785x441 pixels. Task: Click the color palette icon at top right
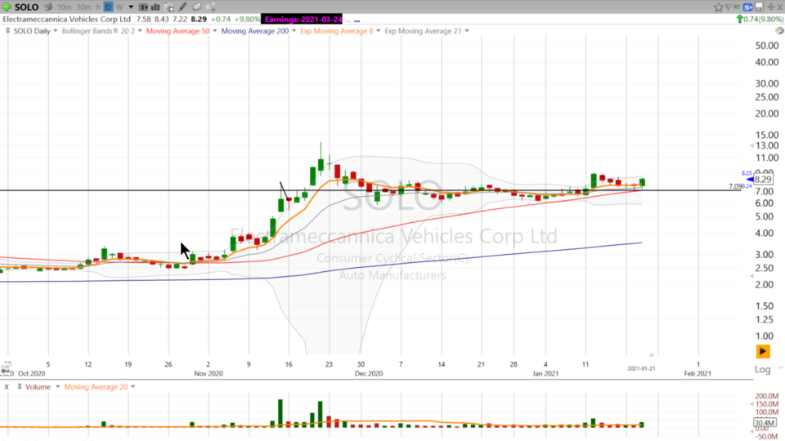point(779,30)
